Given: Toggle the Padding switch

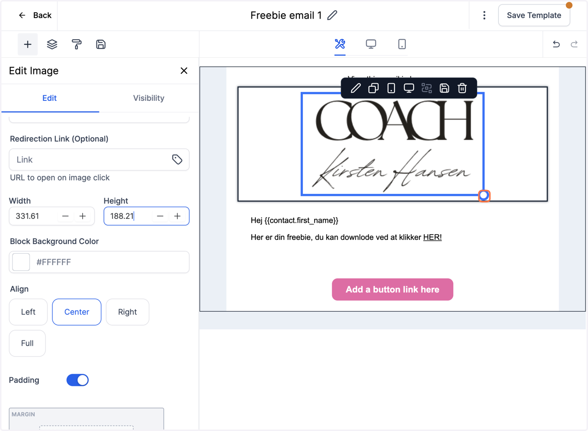Looking at the screenshot, I should click(x=77, y=380).
